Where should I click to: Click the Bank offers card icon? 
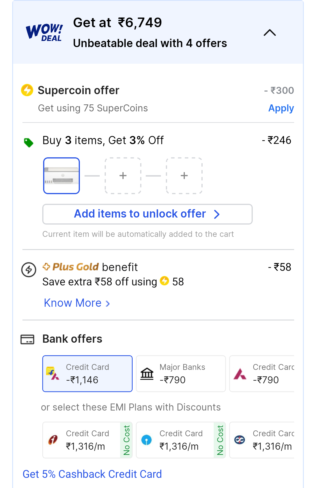pyautogui.click(x=27, y=339)
